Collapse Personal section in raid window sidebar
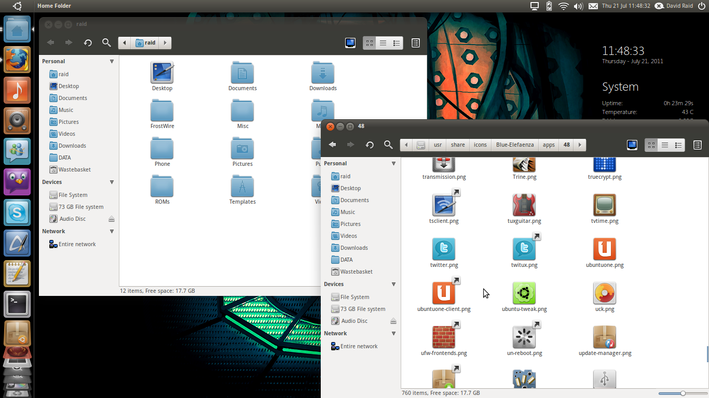 click(112, 61)
